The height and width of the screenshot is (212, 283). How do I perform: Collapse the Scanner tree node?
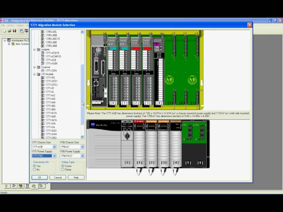tap(34, 67)
